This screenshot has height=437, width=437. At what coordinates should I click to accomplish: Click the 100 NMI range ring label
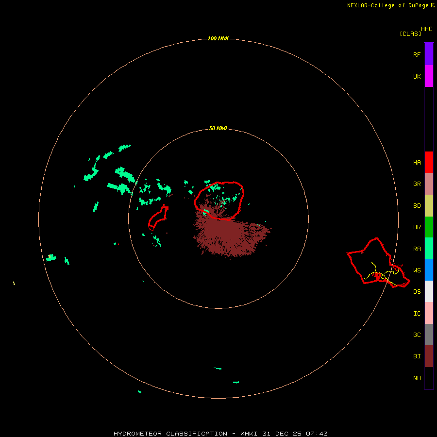[x=218, y=38]
